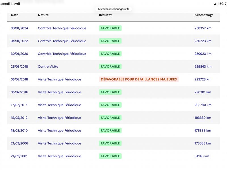Click the Kilométrage column header

(x=204, y=15)
